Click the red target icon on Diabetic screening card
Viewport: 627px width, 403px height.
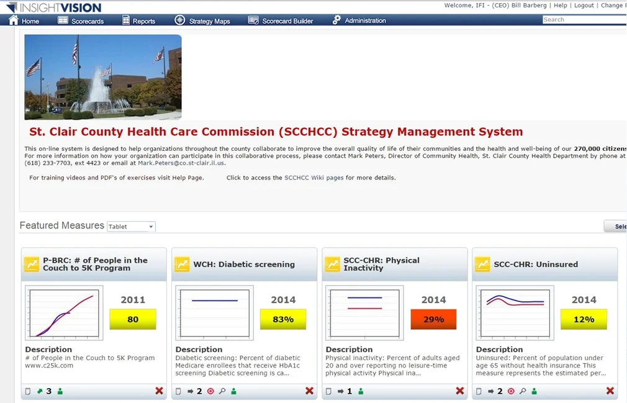[x=210, y=391]
